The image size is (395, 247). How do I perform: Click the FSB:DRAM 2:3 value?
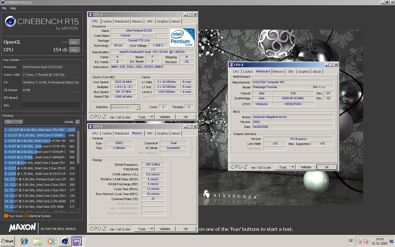coord(153,170)
